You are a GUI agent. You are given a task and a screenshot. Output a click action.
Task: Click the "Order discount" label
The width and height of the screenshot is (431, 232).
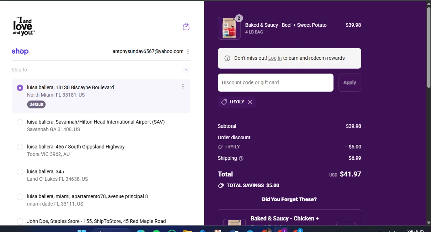(x=234, y=138)
